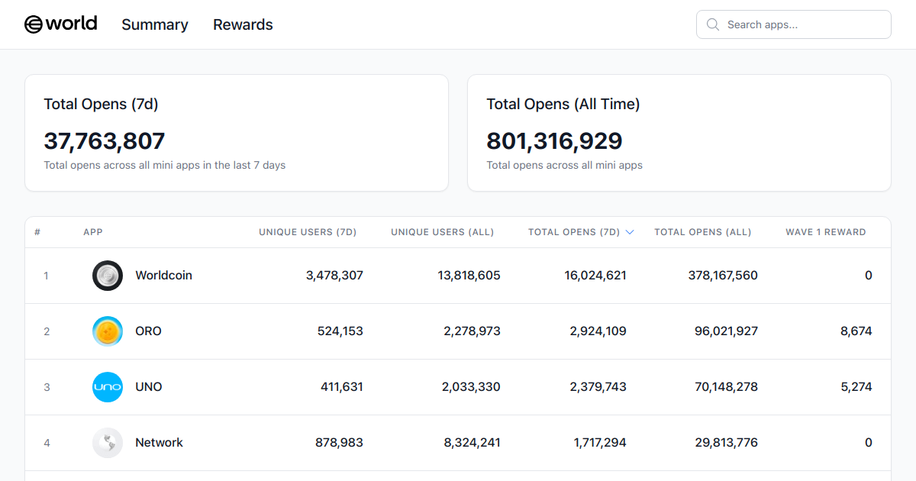This screenshot has height=481, width=916.
Task: Click Network's 878,983 unique users value
Action: pyautogui.click(x=340, y=443)
